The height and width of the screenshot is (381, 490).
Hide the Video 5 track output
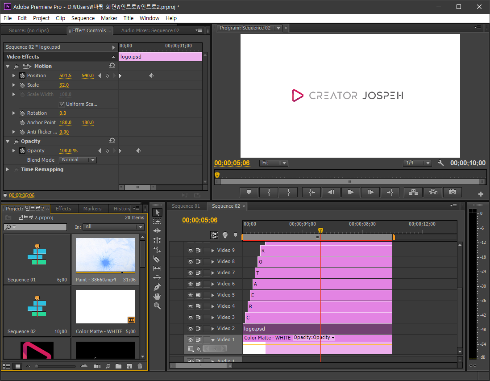pyautogui.click(x=190, y=295)
